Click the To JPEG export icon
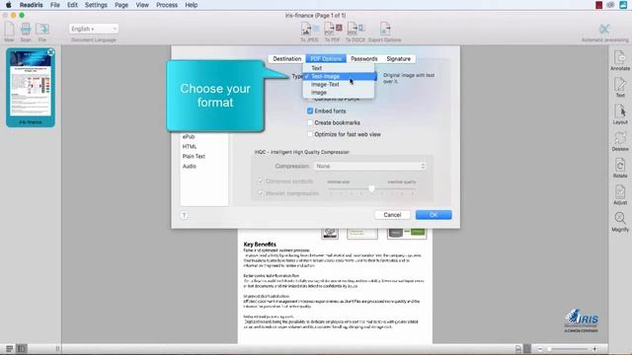 click(x=309, y=30)
